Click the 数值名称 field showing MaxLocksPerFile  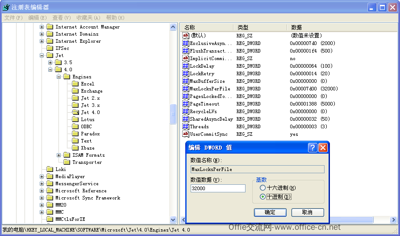click(x=258, y=169)
